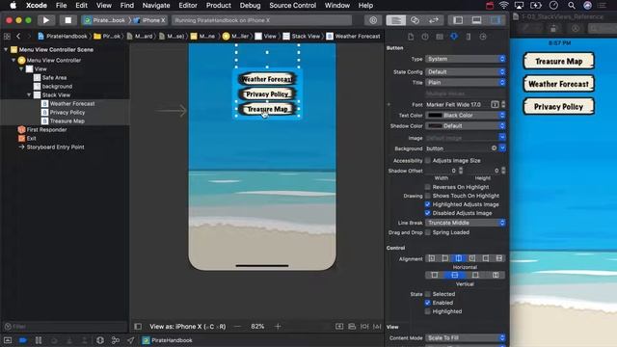The image size is (617, 347).
Task: Uncheck Highlighted Adjusts Image
Action: [428, 204]
